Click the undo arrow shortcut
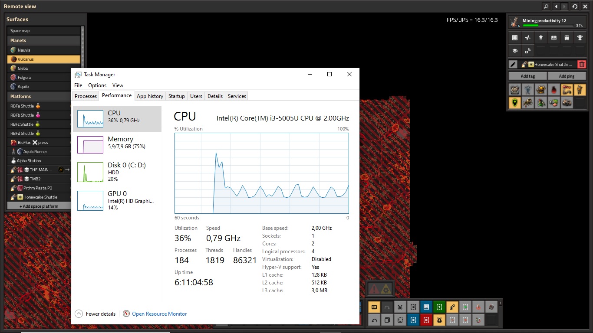Screen dimensions: 593x333 pyautogui.click(x=374, y=320)
